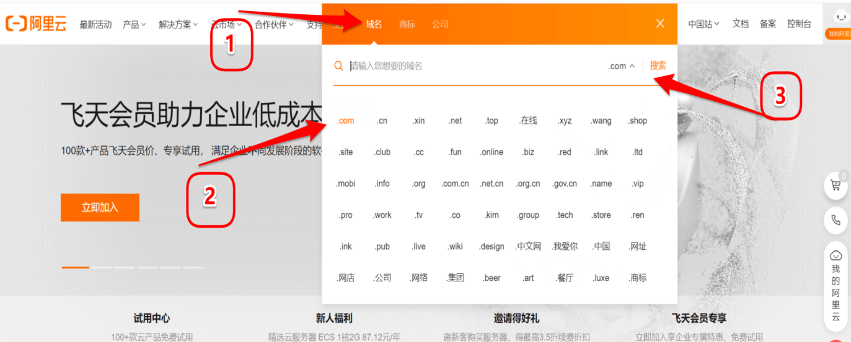Close the orange search panel
The height and width of the screenshot is (342, 851).
660,24
